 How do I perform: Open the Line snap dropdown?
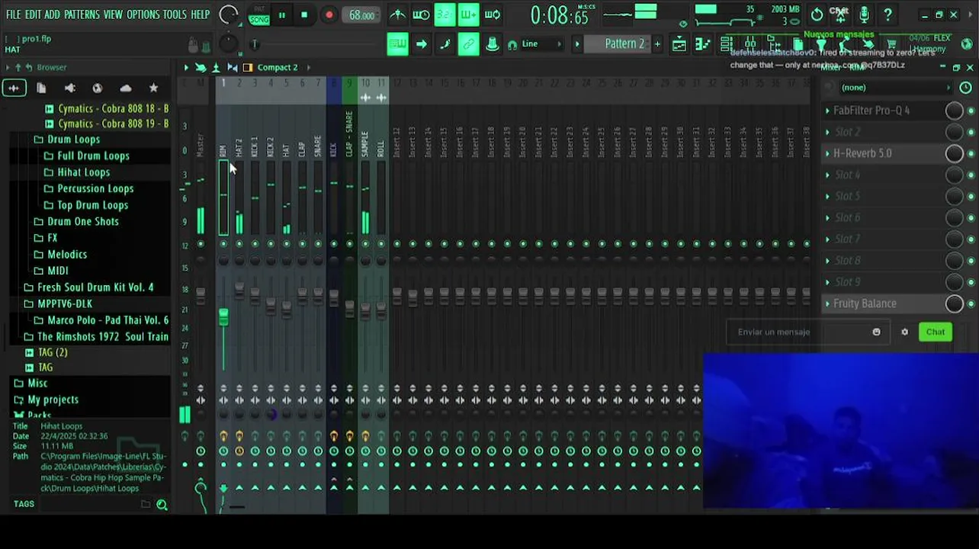[x=541, y=44]
